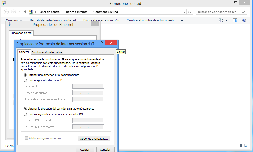The height and width of the screenshot is (152, 253).
Task: Click the Servidor DNS preferido field
Action: click(x=88, y=120)
